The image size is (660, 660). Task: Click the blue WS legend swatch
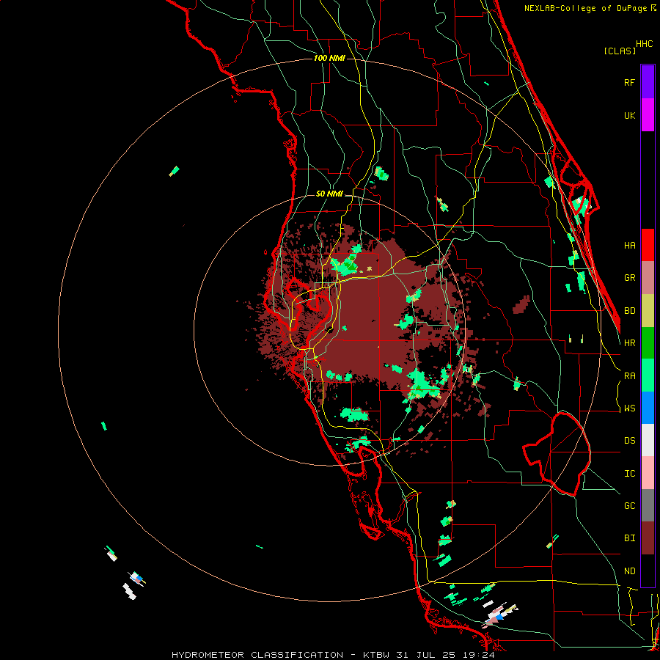pyautogui.click(x=648, y=408)
